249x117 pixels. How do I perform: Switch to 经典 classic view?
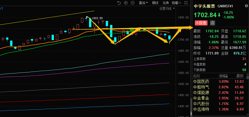pyautogui.click(x=166, y=3)
